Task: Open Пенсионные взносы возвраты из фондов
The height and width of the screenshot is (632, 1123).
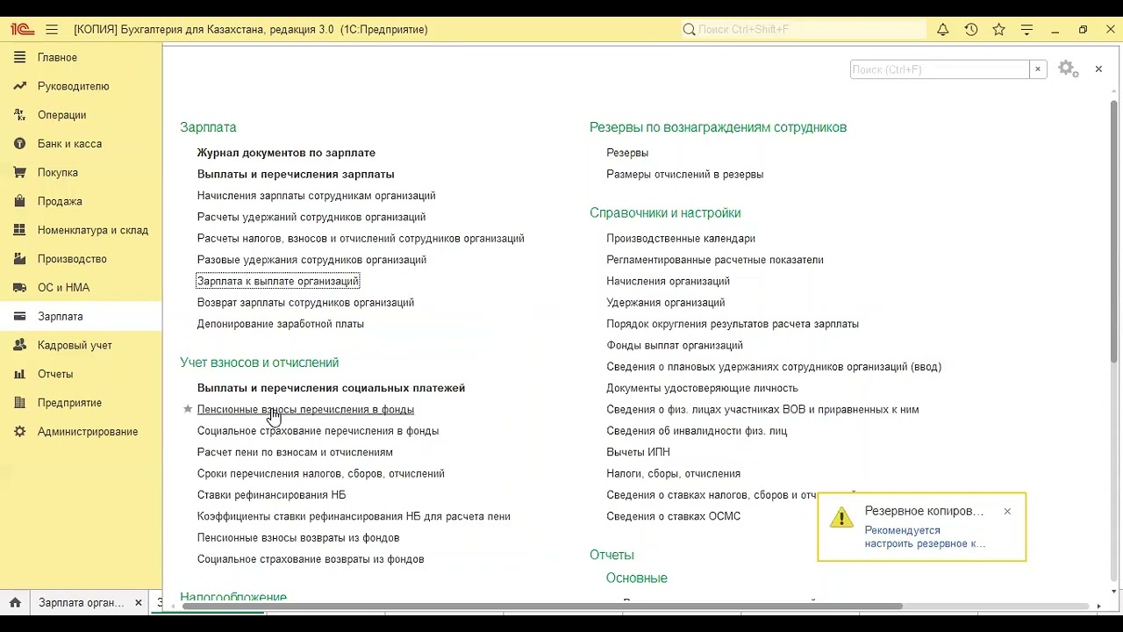Action: tap(298, 538)
